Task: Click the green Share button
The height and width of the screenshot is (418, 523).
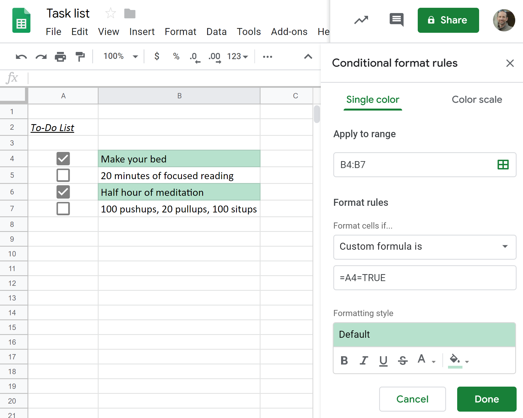Action: click(x=448, y=20)
